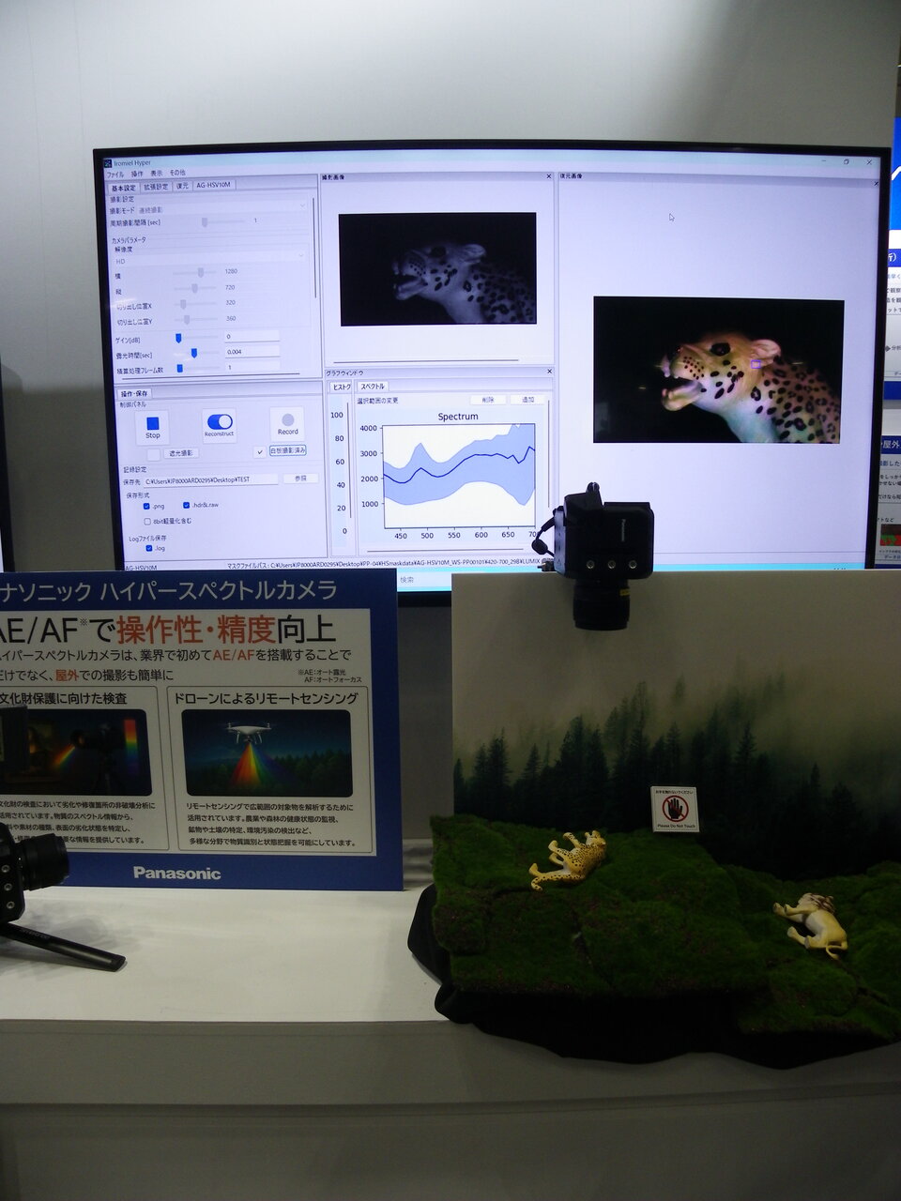Image resolution: width=901 pixels, height=1201 pixels.
Task: Click the 参照 browse button
Action: [x=300, y=479]
